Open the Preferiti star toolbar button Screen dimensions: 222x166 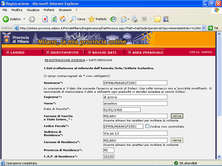(x=97, y=19)
